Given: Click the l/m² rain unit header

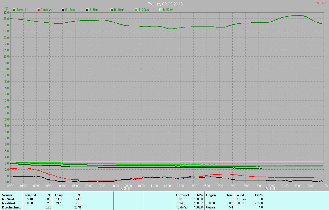Looking at the screenshot, I should [x=230, y=195].
